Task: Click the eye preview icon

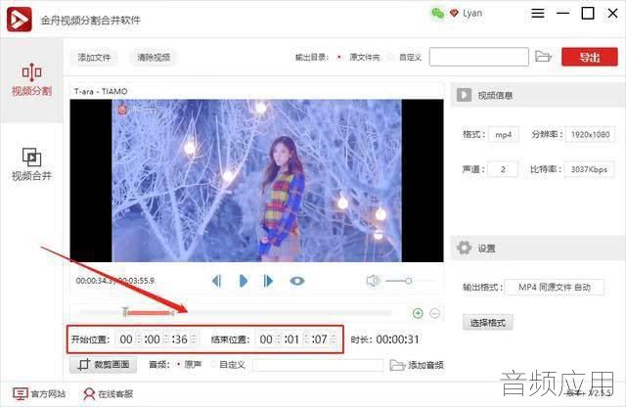Action: pos(296,281)
